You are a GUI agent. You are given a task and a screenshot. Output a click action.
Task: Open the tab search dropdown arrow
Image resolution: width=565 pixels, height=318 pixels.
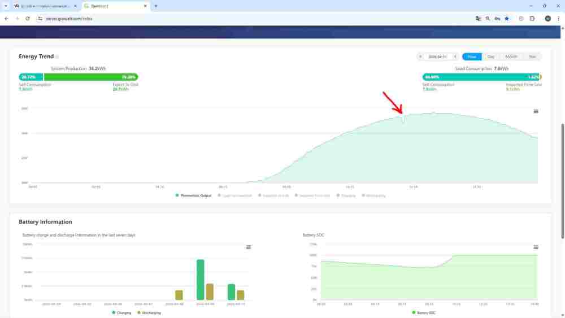pyautogui.click(x=6, y=6)
